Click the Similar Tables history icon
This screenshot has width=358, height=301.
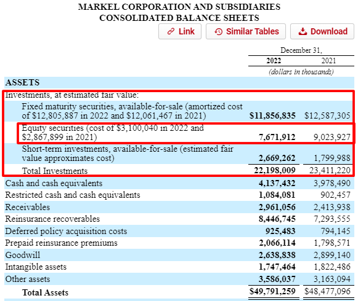pyautogui.click(x=219, y=32)
